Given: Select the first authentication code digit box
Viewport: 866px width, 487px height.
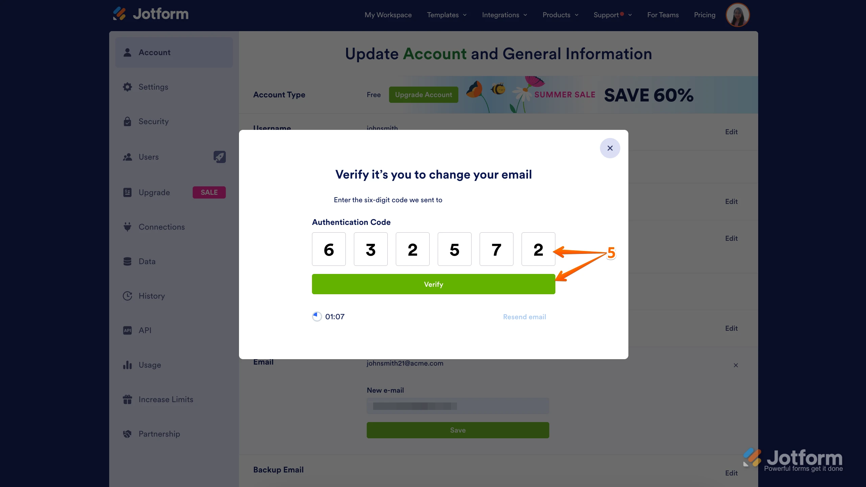Looking at the screenshot, I should [x=329, y=249].
